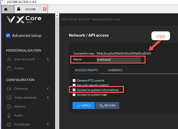Expand the Video streams submenu chevron
178x129 pixels.
[48, 98]
